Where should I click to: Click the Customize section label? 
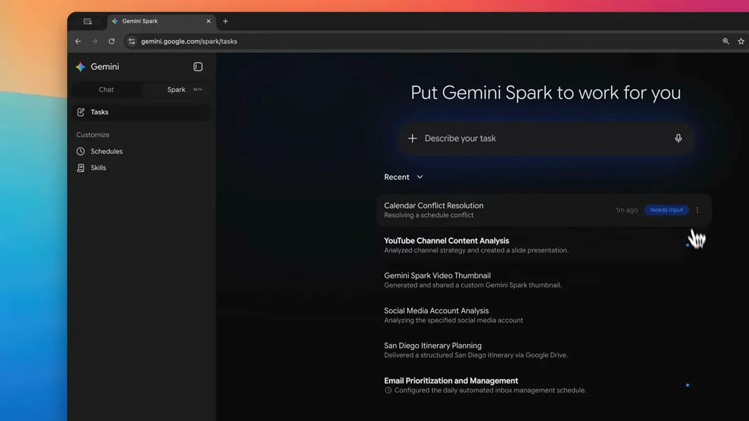coord(93,135)
